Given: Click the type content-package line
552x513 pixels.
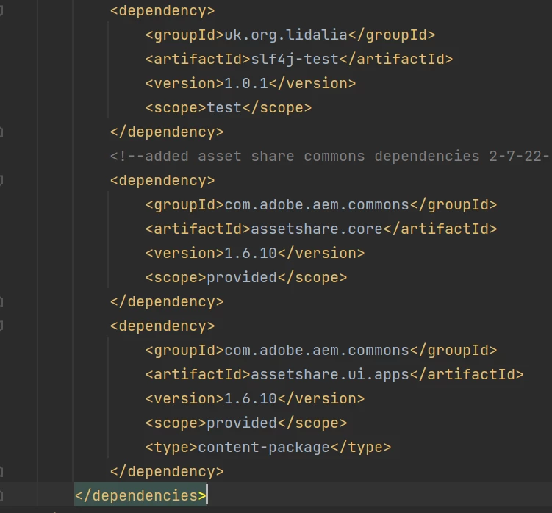Looking at the screenshot, I should [268, 448].
